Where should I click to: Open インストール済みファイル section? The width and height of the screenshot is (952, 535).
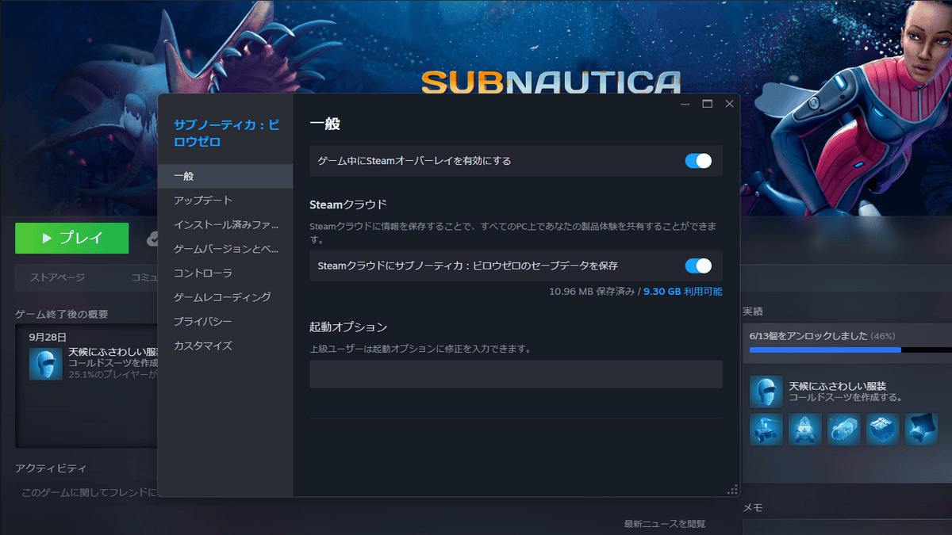(x=225, y=224)
